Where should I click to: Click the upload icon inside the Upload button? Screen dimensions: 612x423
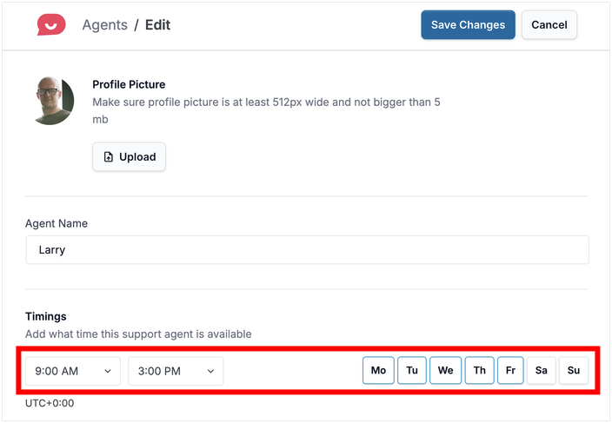click(109, 157)
